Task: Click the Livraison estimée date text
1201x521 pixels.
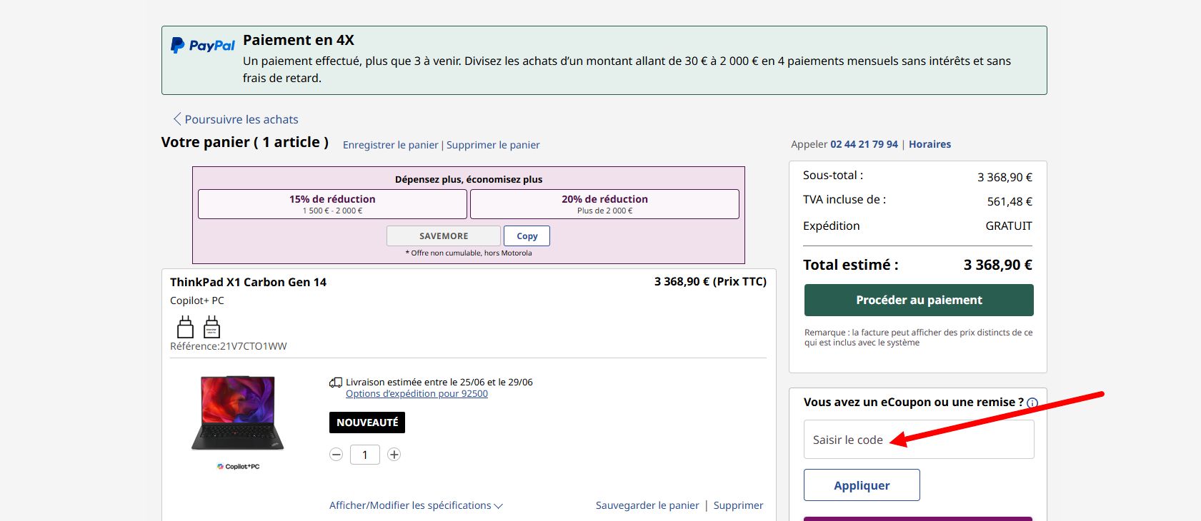Action: [439, 383]
